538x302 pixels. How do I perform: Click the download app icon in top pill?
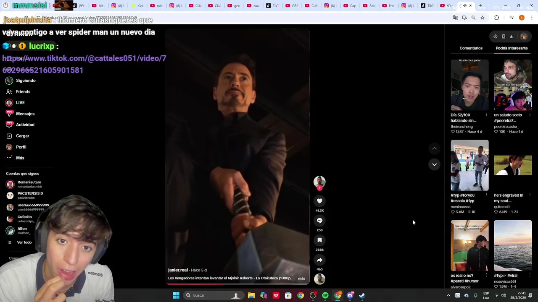[x=511, y=36]
